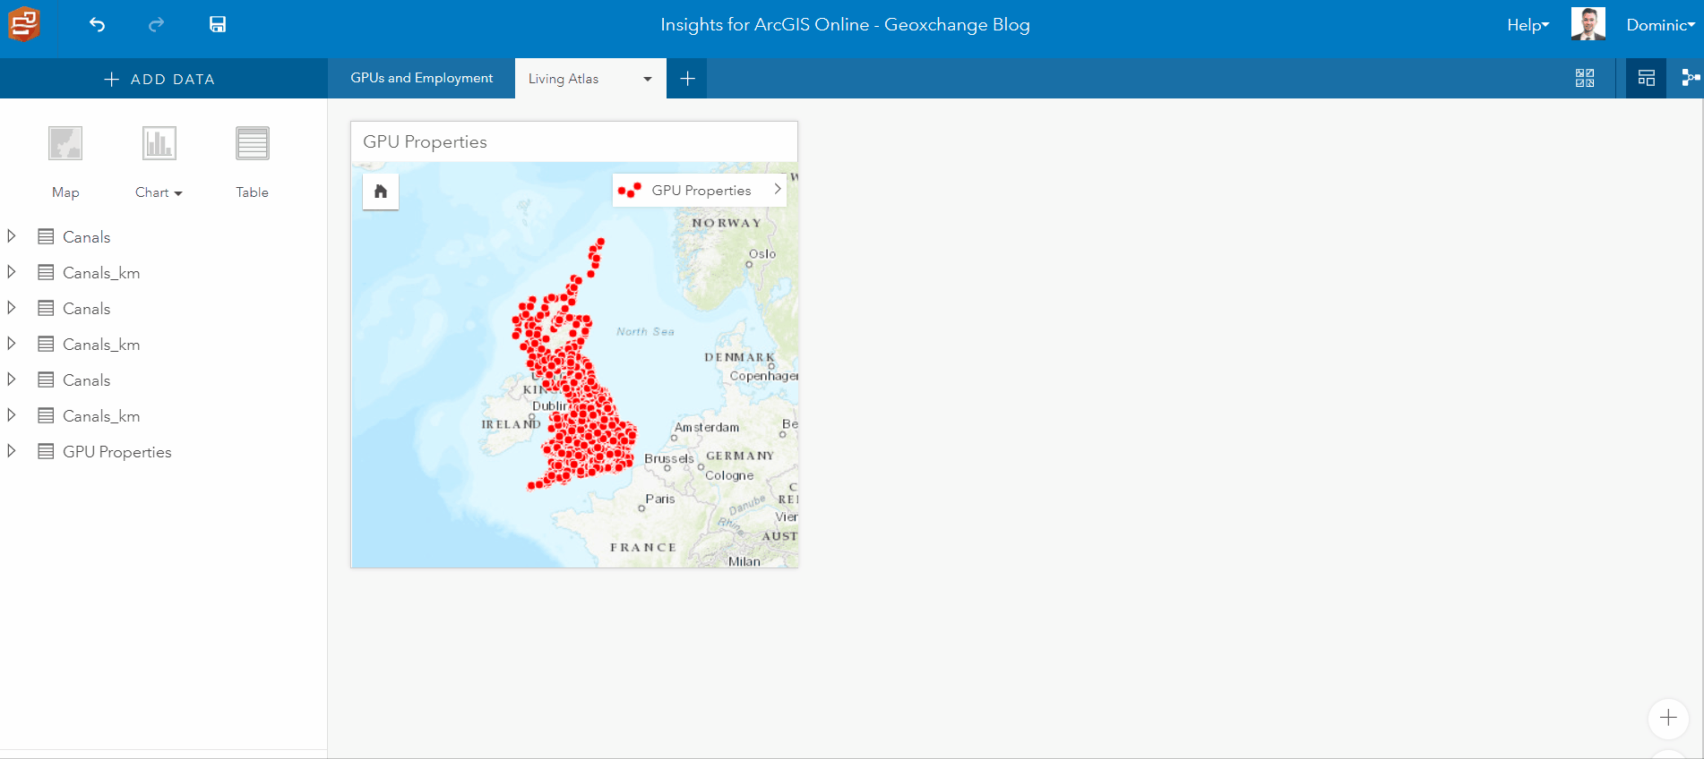Create a Chart card
Viewport: 1704px width, 759px height.
[x=159, y=143]
